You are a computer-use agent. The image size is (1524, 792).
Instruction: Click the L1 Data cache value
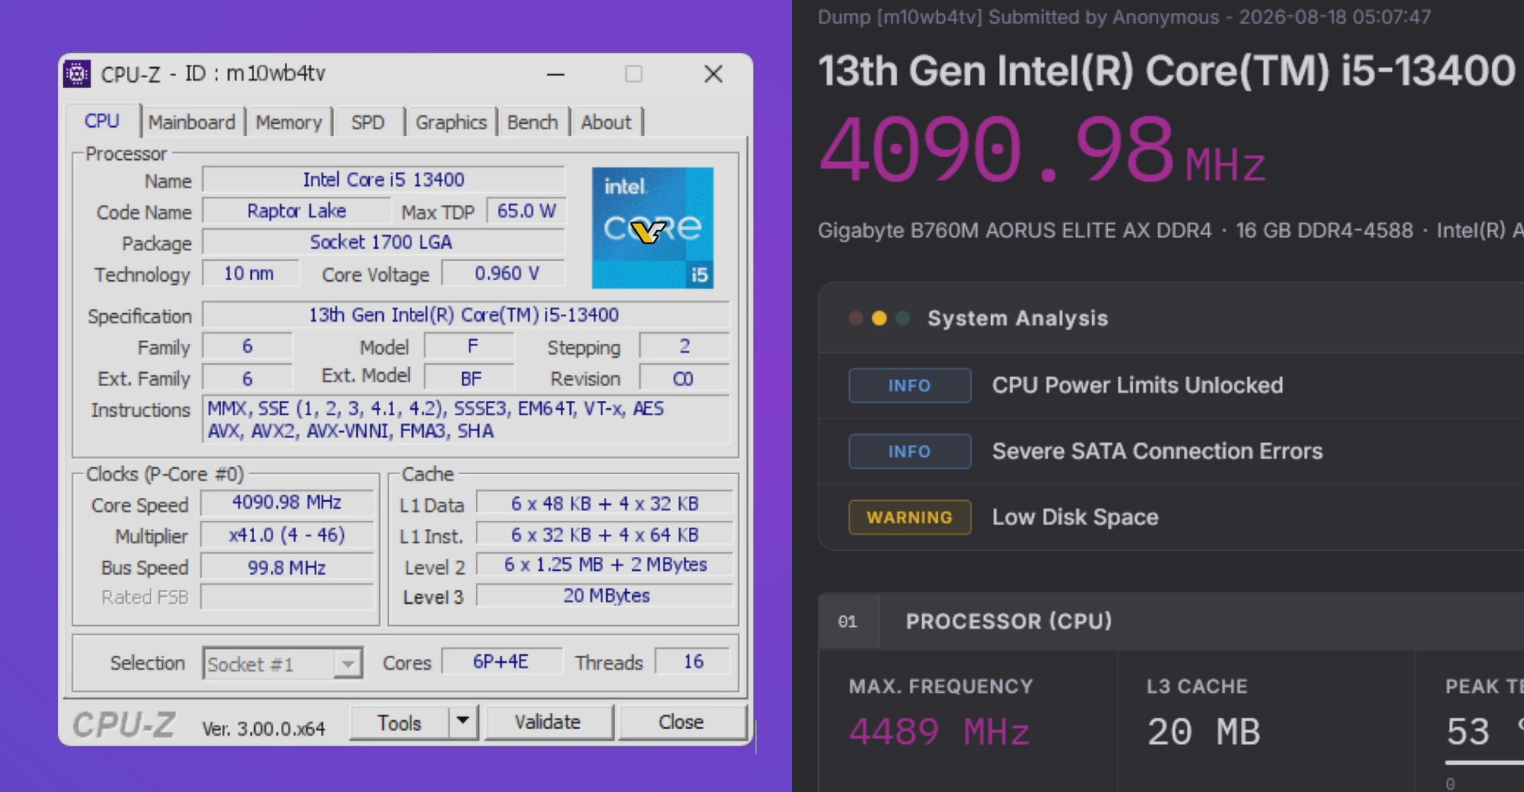605,503
